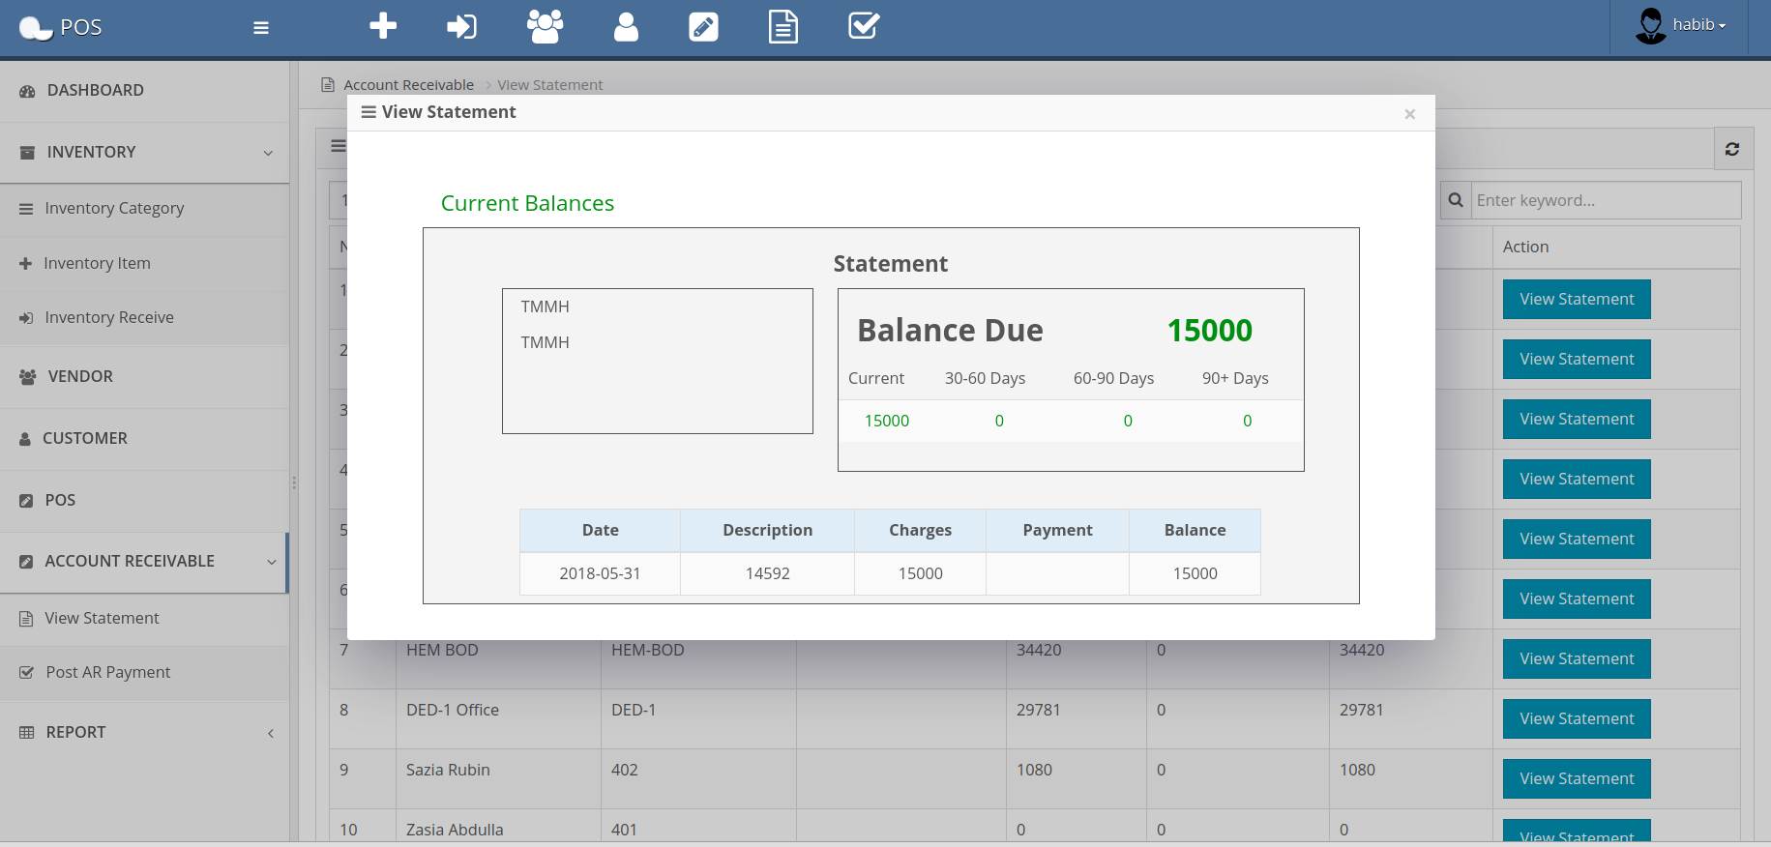This screenshot has height=847, width=1771.
Task: Expand the Inventory menu section
Action: click(x=145, y=152)
